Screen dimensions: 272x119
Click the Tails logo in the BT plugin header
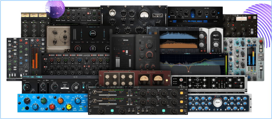[x=39, y=77]
